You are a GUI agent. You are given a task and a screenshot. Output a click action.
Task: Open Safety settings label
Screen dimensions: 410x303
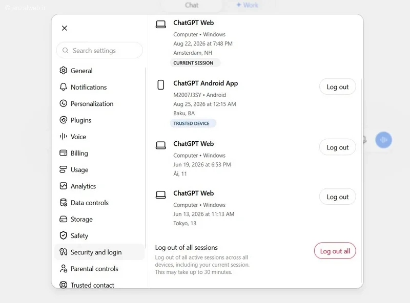[79, 235]
